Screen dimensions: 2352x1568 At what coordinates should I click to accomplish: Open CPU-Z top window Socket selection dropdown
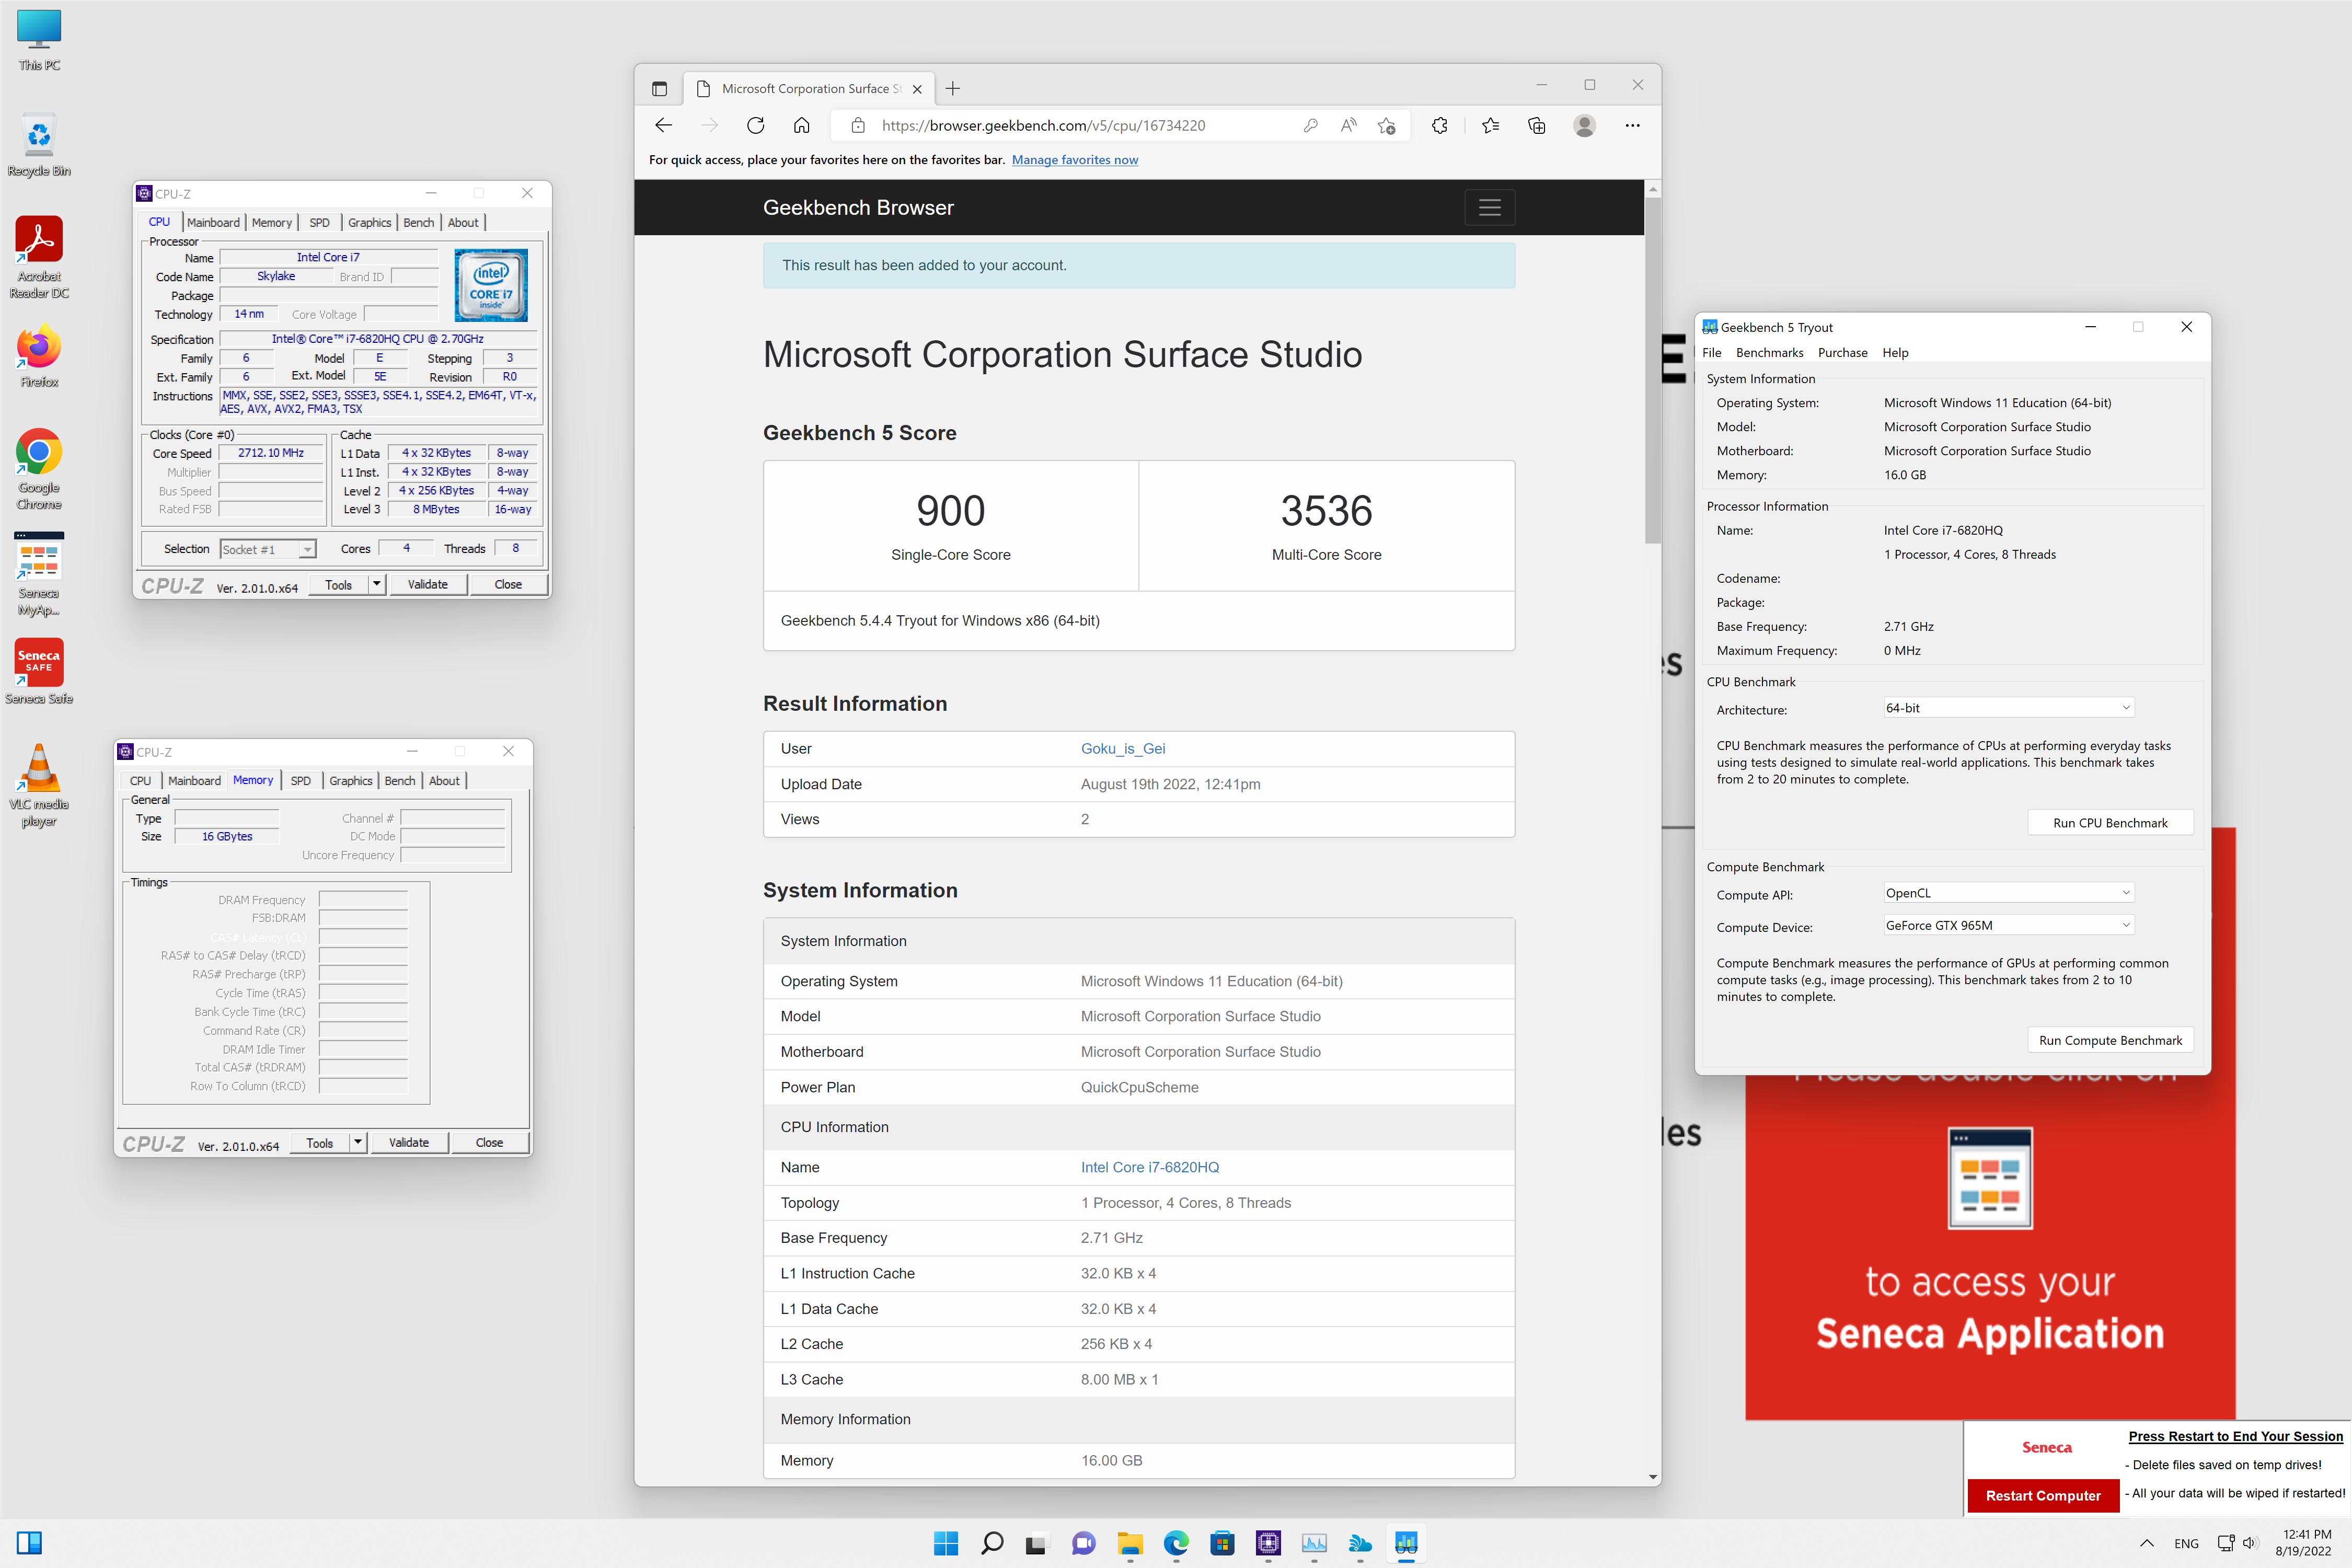pyautogui.click(x=267, y=549)
